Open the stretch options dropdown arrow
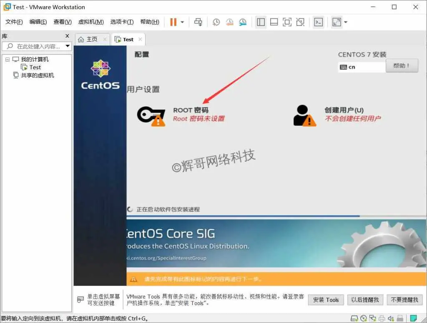 pos(346,23)
